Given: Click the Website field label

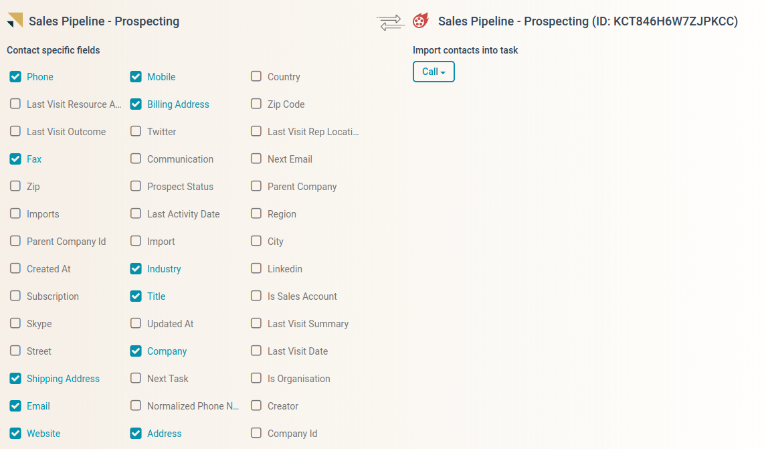Looking at the screenshot, I should coord(43,434).
